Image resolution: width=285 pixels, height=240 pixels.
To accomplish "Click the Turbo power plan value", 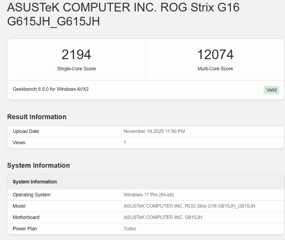I will point(129,228).
